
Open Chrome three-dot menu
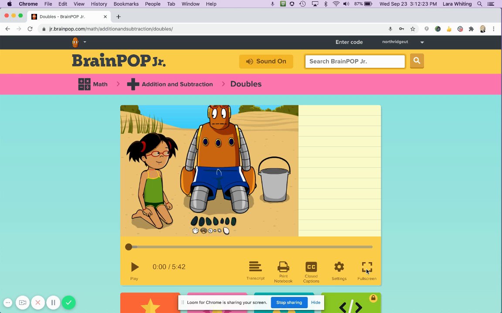pos(494,29)
